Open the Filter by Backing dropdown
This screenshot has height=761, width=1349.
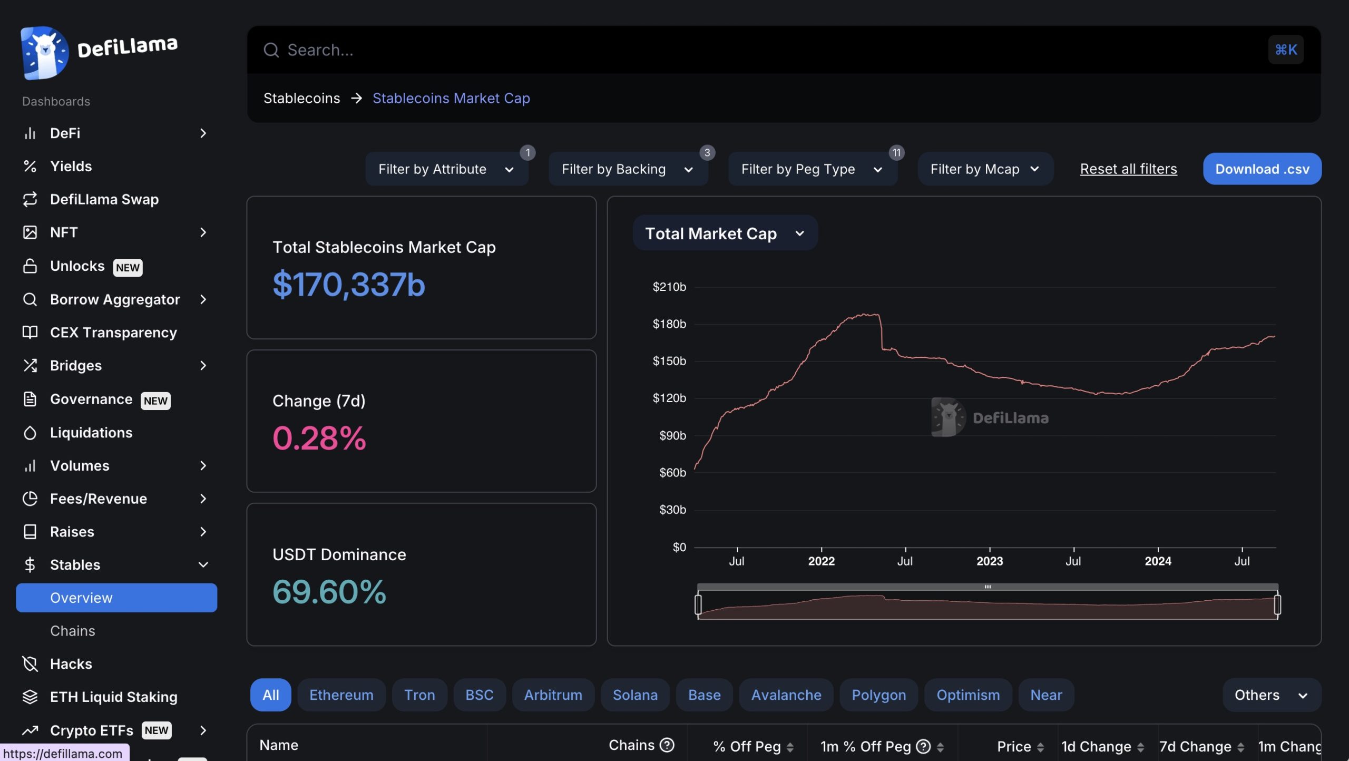pyautogui.click(x=628, y=169)
